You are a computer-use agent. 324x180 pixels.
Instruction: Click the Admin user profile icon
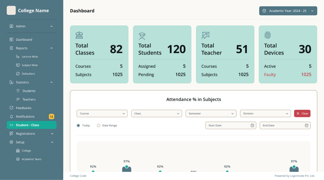pyautogui.click(x=11, y=26)
